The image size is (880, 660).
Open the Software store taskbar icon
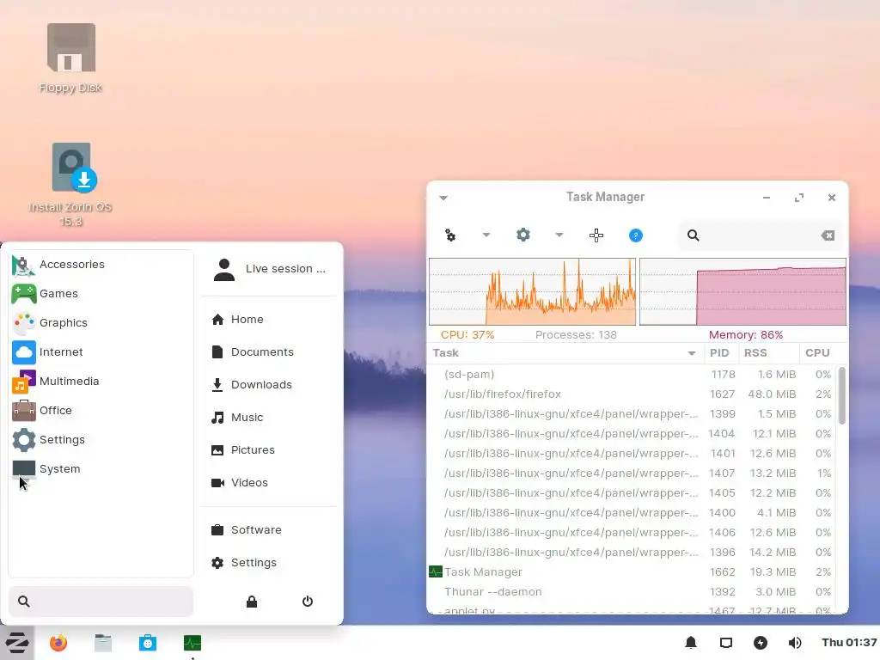click(x=148, y=643)
